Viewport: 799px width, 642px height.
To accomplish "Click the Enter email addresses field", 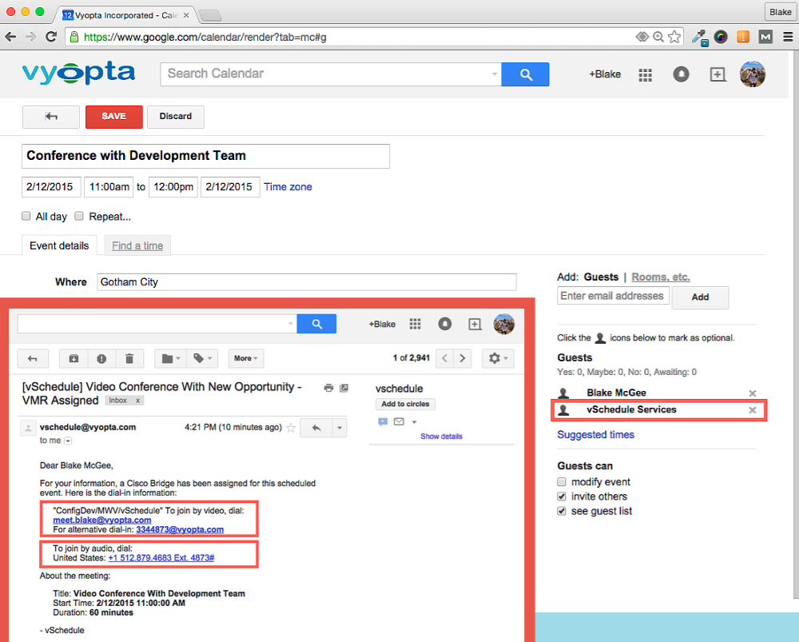I will [x=613, y=296].
